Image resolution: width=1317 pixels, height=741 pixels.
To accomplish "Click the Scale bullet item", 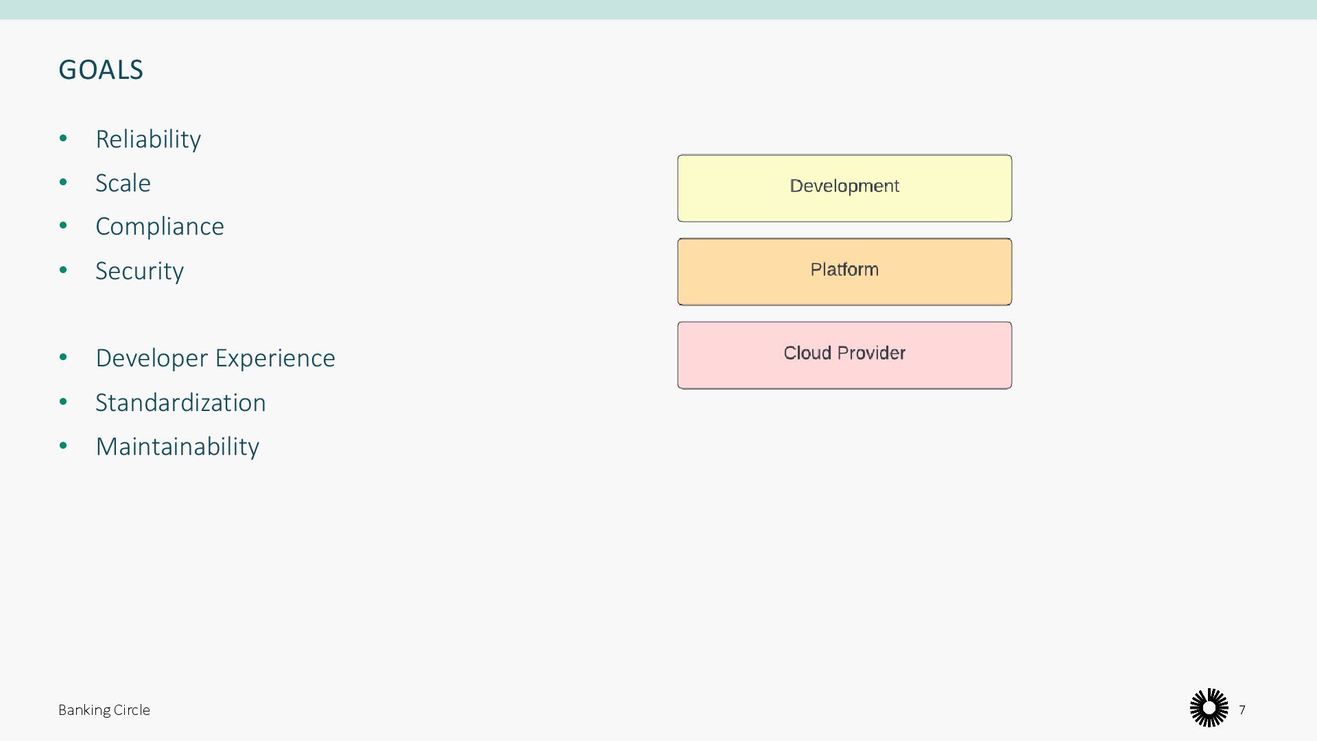I will 123,183.
